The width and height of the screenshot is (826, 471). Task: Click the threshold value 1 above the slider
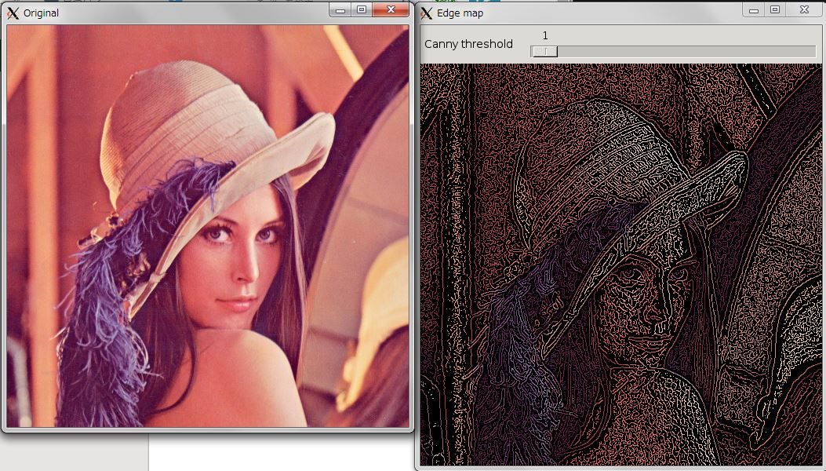[545, 35]
